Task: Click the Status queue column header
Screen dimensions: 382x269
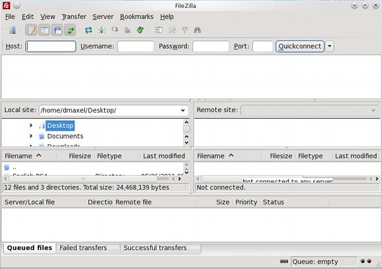Action: click(295, 202)
